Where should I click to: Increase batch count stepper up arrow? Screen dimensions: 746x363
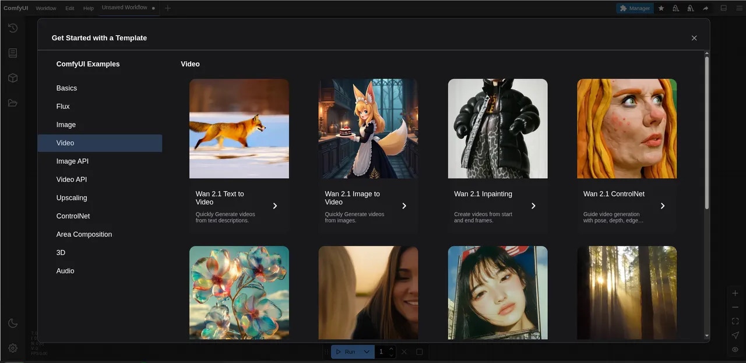pyautogui.click(x=392, y=349)
